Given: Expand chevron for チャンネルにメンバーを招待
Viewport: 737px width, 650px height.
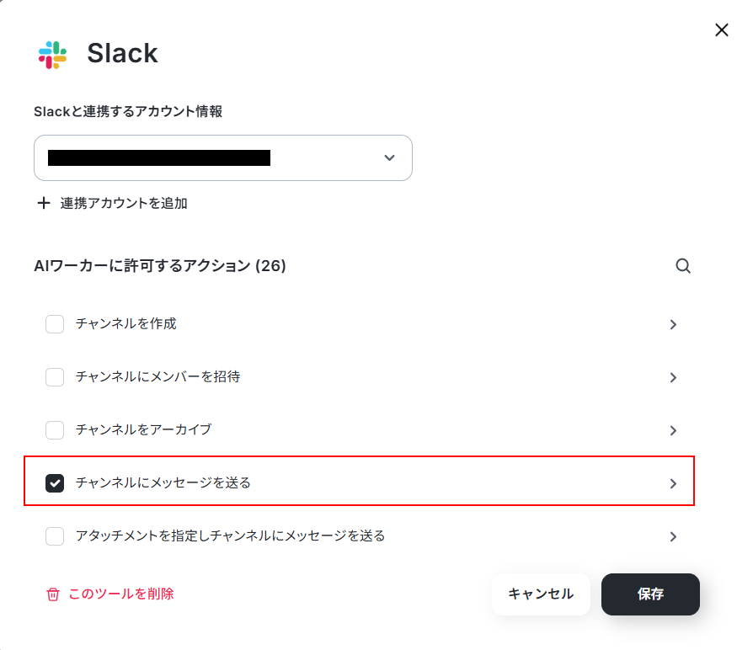Looking at the screenshot, I should (x=673, y=377).
